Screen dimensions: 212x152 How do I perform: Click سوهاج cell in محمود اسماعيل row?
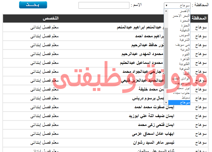[x=201, y=63]
